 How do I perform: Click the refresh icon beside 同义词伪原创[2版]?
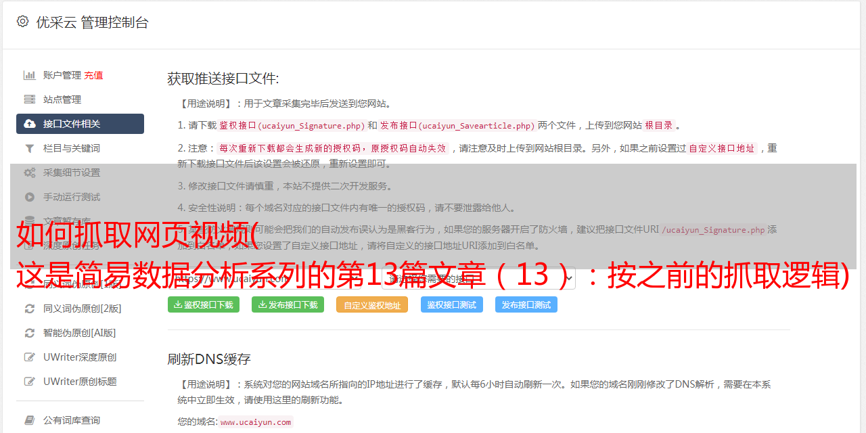(x=30, y=309)
